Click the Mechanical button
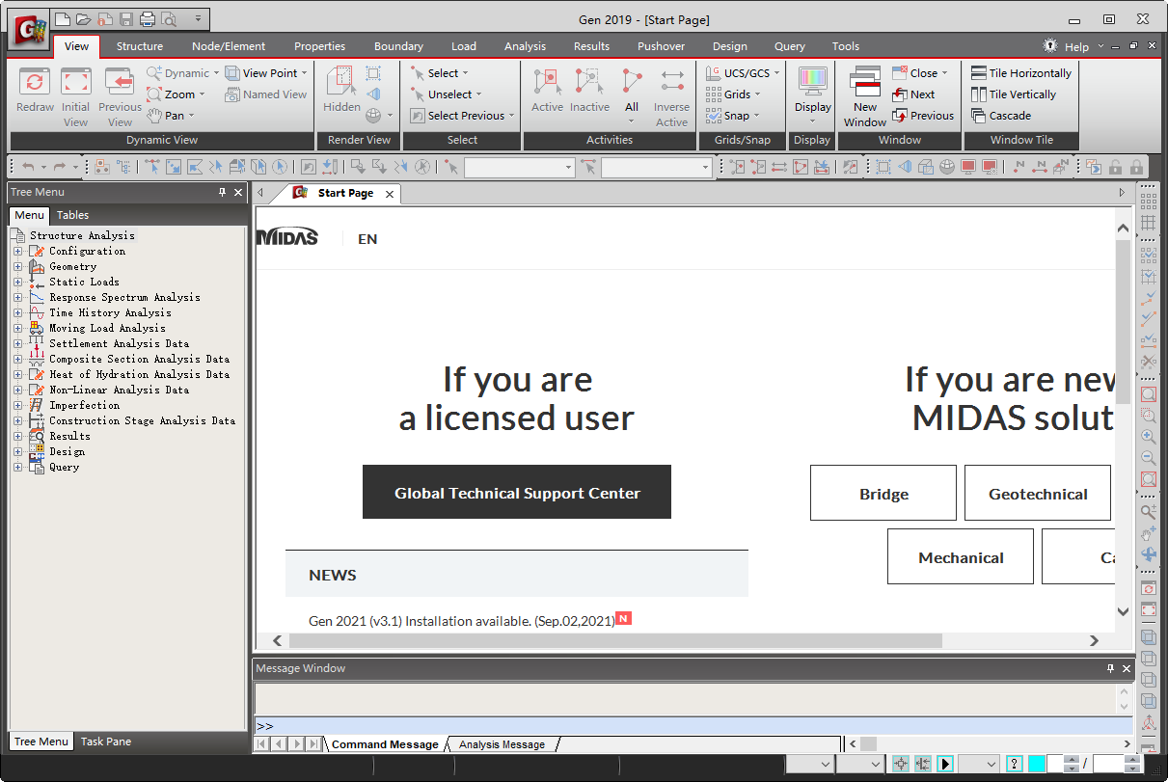 pyautogui.click(x=961, y=557)
